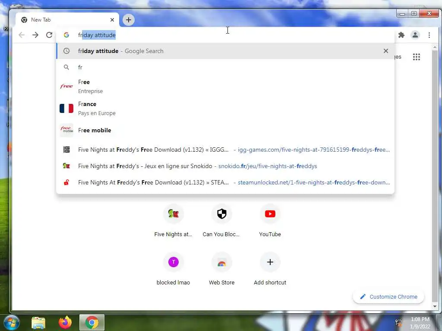Pick the 'Free mobile' suggestion
The image size is (442, 331).
(x=225, y=130)
